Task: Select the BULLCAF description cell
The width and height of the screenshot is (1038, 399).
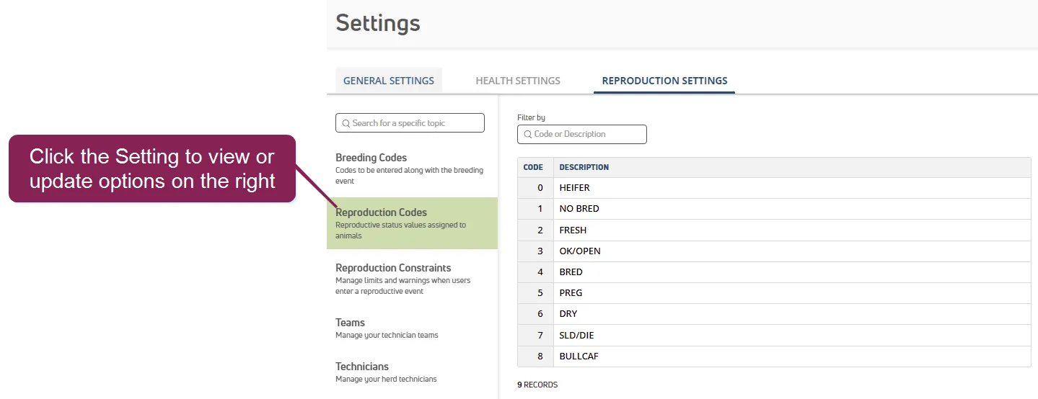Action: 792,357
